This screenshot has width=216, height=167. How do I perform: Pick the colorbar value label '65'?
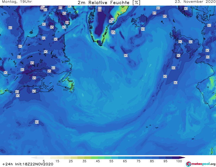[125, 161]
